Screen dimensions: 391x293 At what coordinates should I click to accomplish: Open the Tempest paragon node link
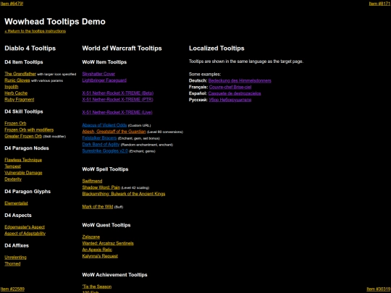pyautogui.click(x=12, y=166)
